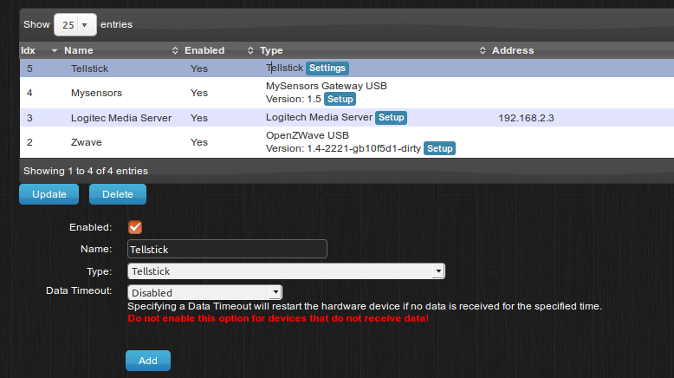Viewport: 674px width, 378px height.
Task: Open the Data Timeout dropdown
Action: tap(204, 292)
